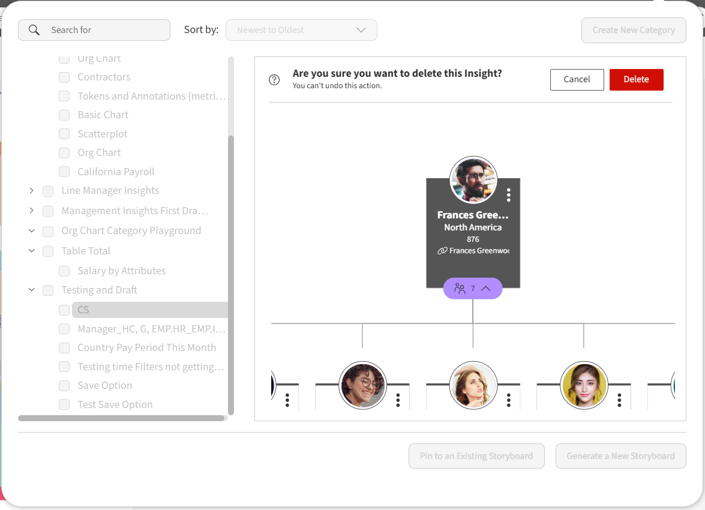Select Country Pay Period This Month item
This screenshot has width=705, height=510.
tap(146, 347)
